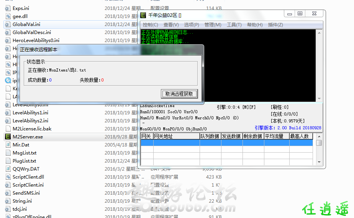Open the 选项(P) menu
Screen dimensions: 354x218
point(192,25)
